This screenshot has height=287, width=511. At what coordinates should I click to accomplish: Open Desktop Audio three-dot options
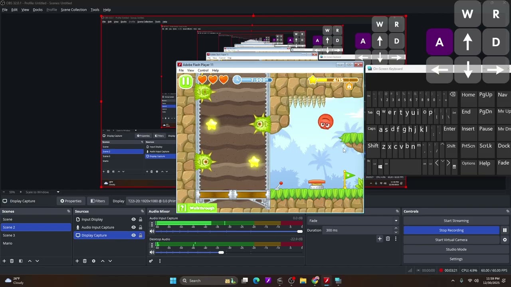152,246
